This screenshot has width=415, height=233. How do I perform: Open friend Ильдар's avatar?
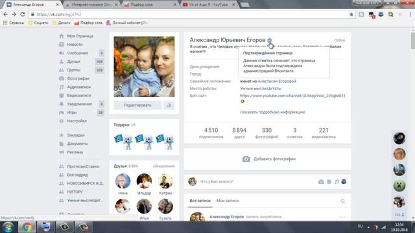144,181
